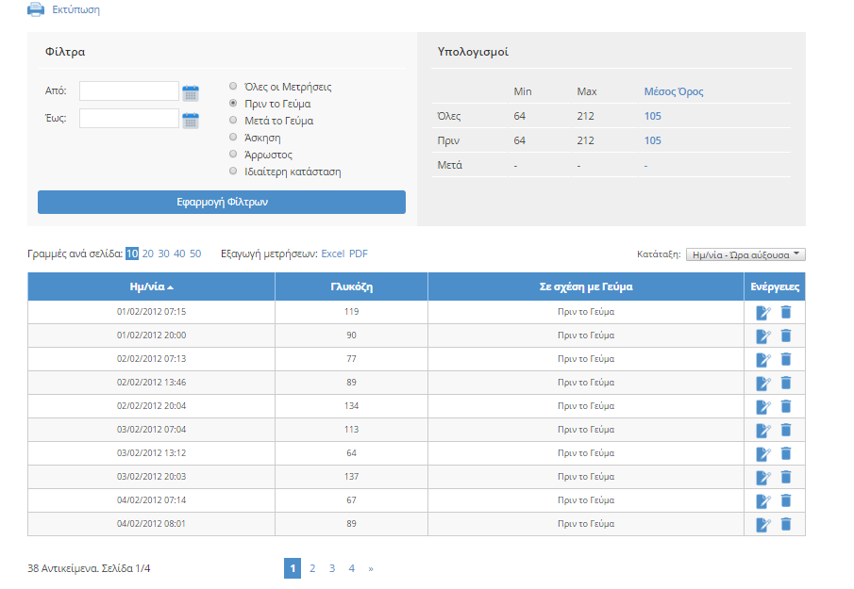Select the Όλες οι Μετρήσεις radio option
This screenshot has height=589, width=854.
tap(233, 87)
